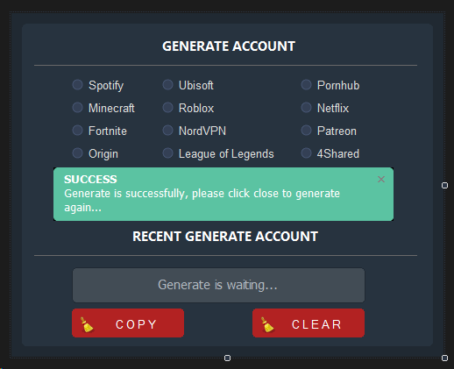Click the right-middle selection resize handle
The width and height of the screenshot is (454, 369).
point(444,186)
